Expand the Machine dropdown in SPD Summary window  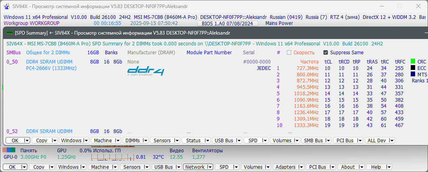point(117,141)
